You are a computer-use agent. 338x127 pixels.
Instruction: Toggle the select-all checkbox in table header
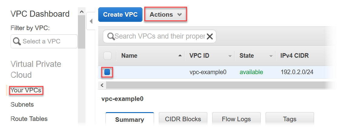coord(108,56)
